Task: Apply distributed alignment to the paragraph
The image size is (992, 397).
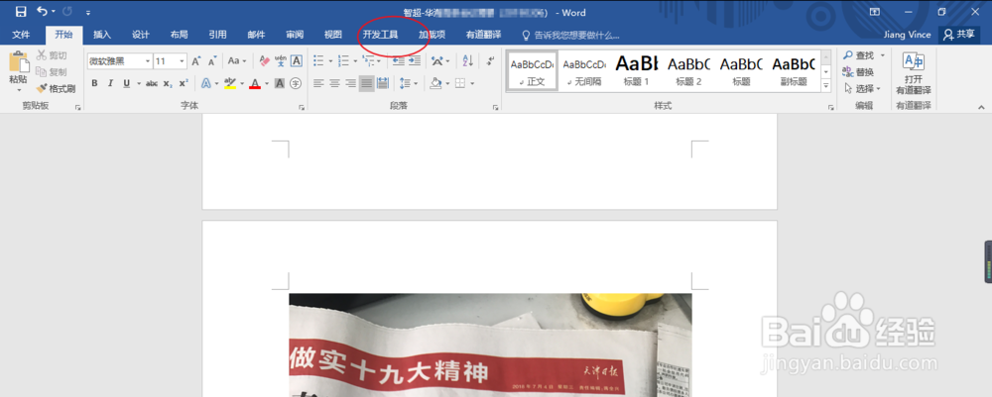Action: click(383, 83)
